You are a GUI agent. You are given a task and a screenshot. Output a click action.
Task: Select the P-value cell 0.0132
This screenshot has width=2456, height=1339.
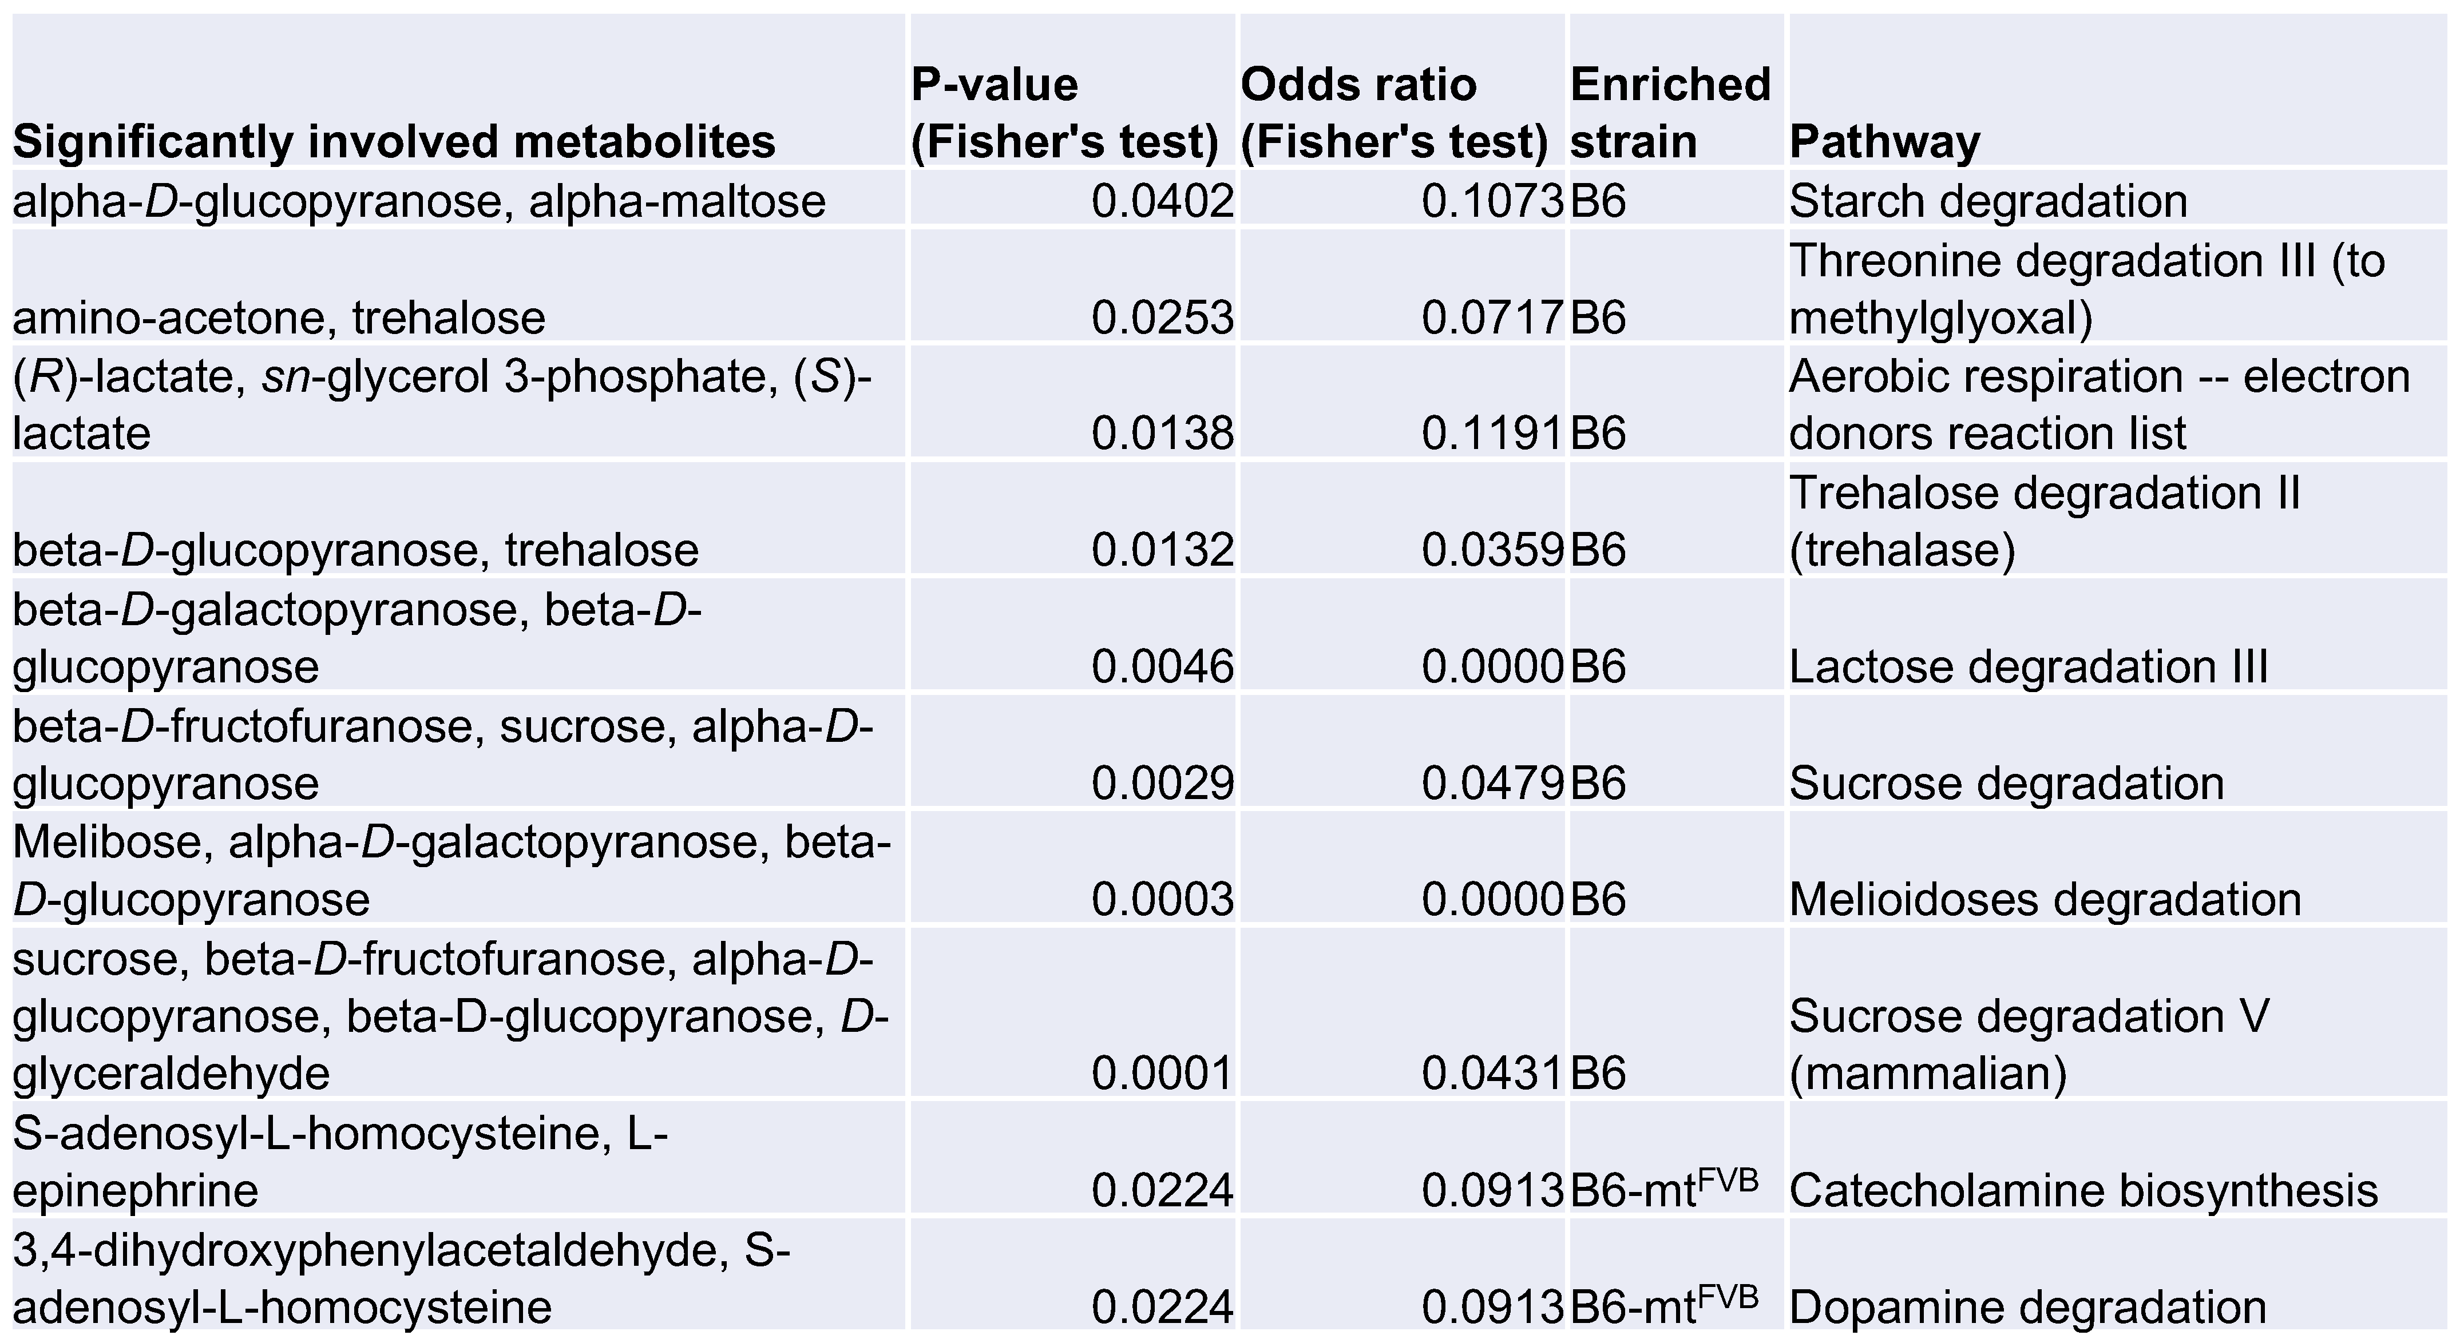[x=1162, y=550]
